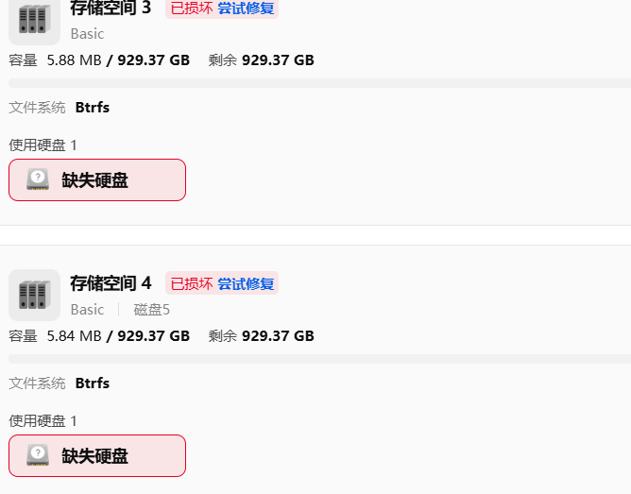Open the 缺失硬盘 text in 存储空间 3
Viewport: 631px width, 494px height.
point(94,180)
